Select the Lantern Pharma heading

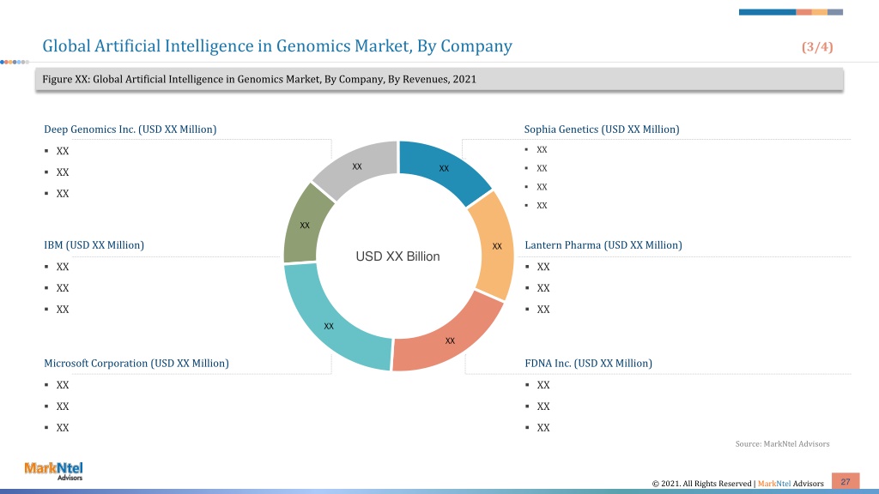click(603, 245)
